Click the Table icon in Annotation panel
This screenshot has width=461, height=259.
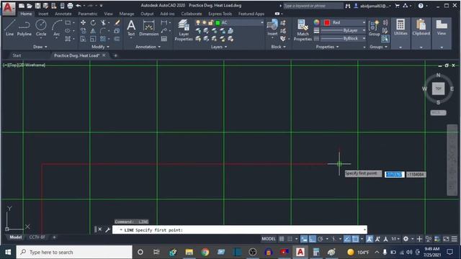click(164, 38)
